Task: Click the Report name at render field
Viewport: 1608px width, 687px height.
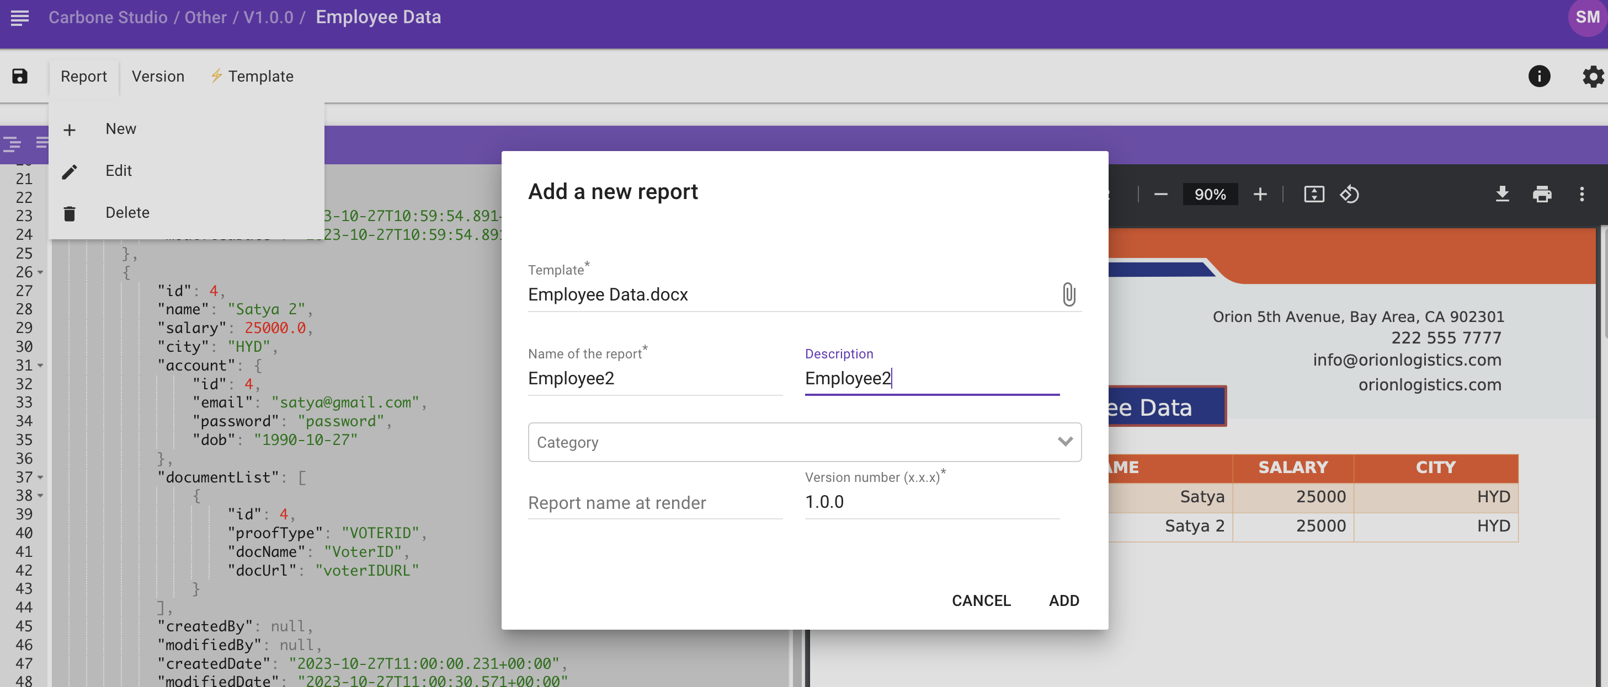Action: pyautogui.click(x=654, y=502)
